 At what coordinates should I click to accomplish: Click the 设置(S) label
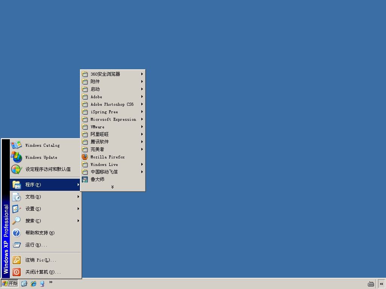[x=33, y=208]
